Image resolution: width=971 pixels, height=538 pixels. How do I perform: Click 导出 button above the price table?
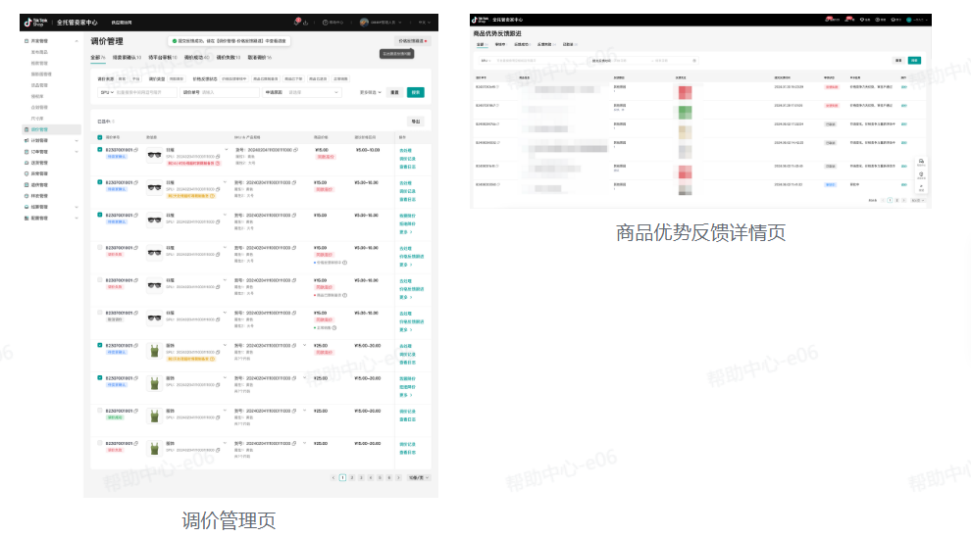click(416, 122)
